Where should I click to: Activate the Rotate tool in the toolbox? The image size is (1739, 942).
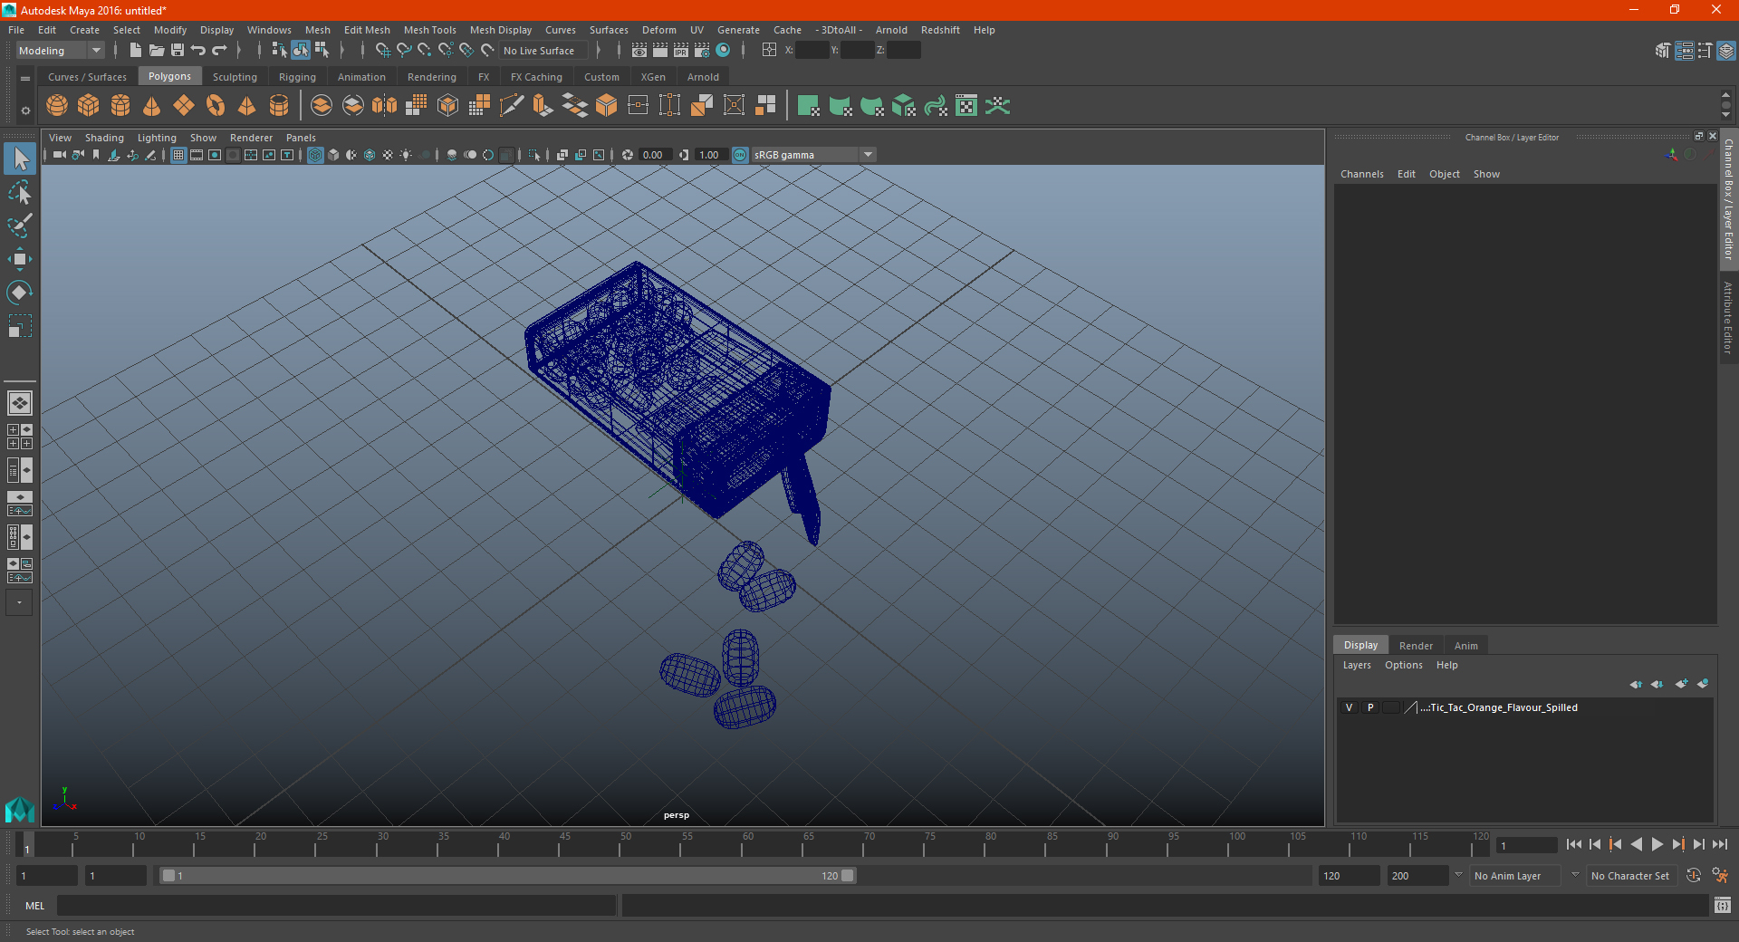(20, 293)
